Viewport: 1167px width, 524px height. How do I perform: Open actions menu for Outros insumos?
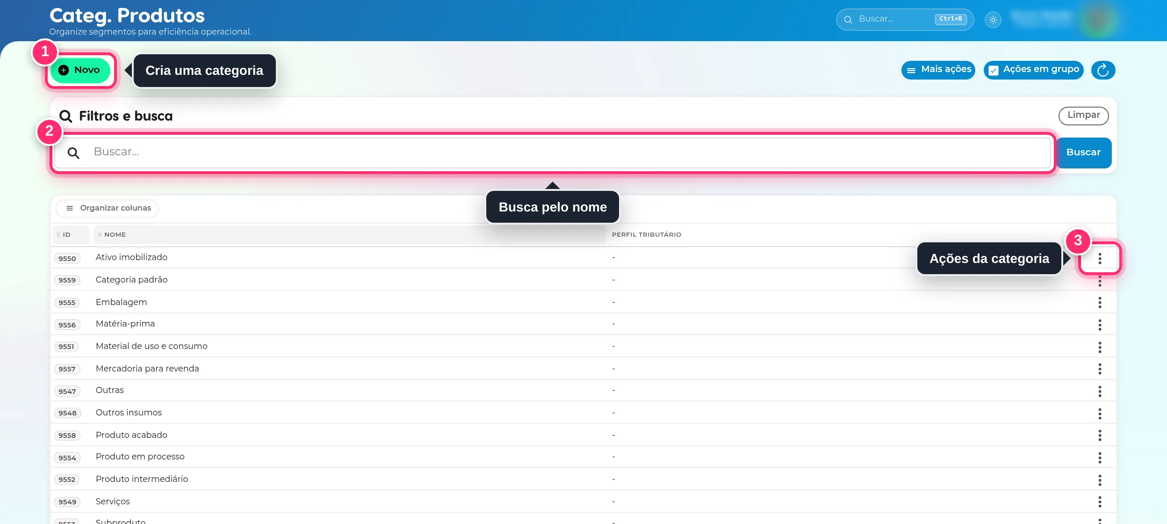(x=1100, y=414)
